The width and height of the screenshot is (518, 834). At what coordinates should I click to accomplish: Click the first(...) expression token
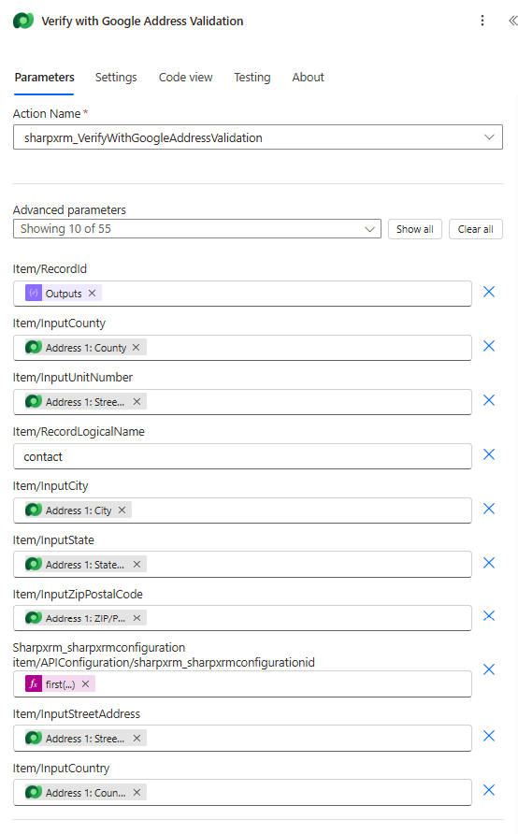tap(60, 684)
